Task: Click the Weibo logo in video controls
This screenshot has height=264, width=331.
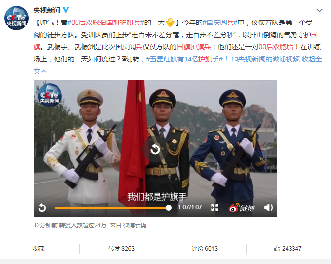Action: 241,208
